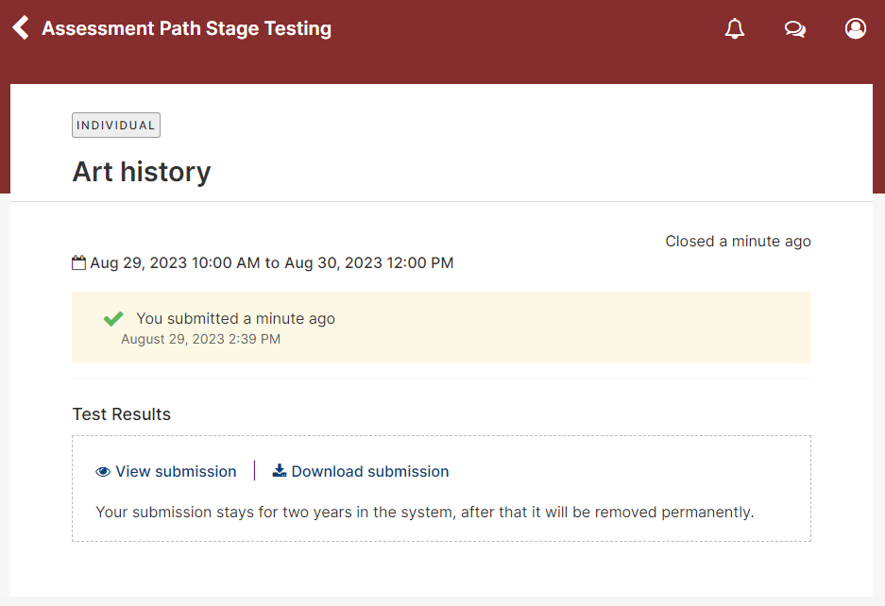The width and height of the screenshot is (885, 606).
Task: Open notifications bell
Action: 734,28
